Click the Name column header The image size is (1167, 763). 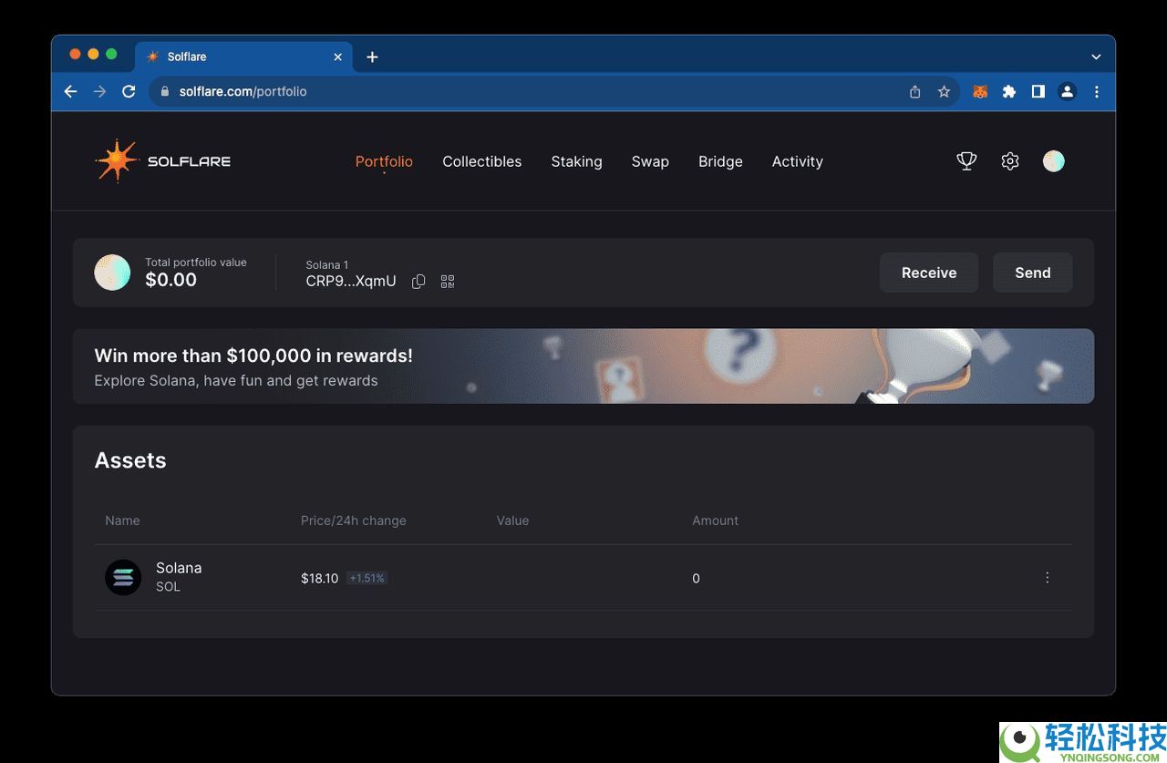click(x=122, y=521)
